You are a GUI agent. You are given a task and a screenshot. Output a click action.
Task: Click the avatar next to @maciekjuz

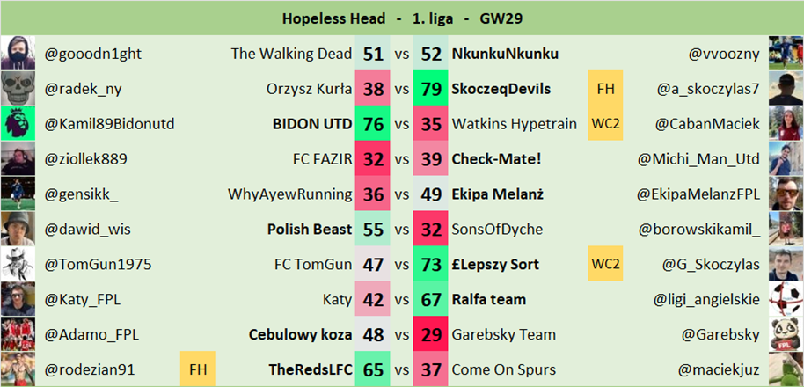point(786,369)
